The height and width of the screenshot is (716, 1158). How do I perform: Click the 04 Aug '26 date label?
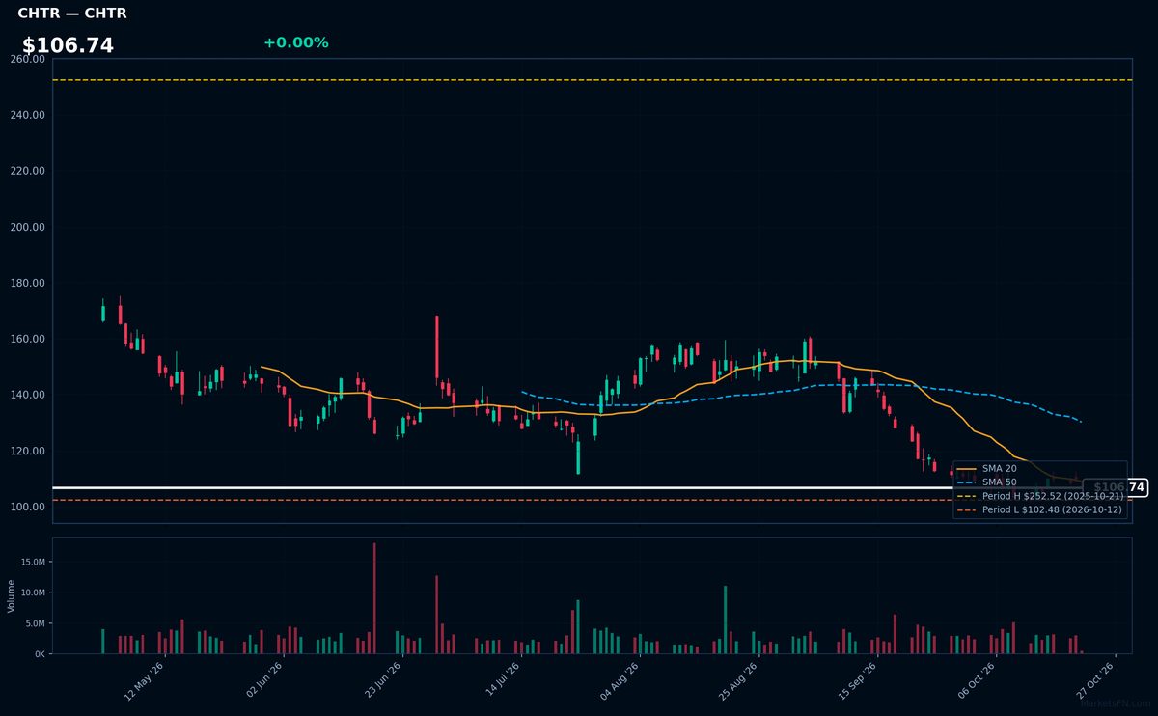tap(620, 680)
